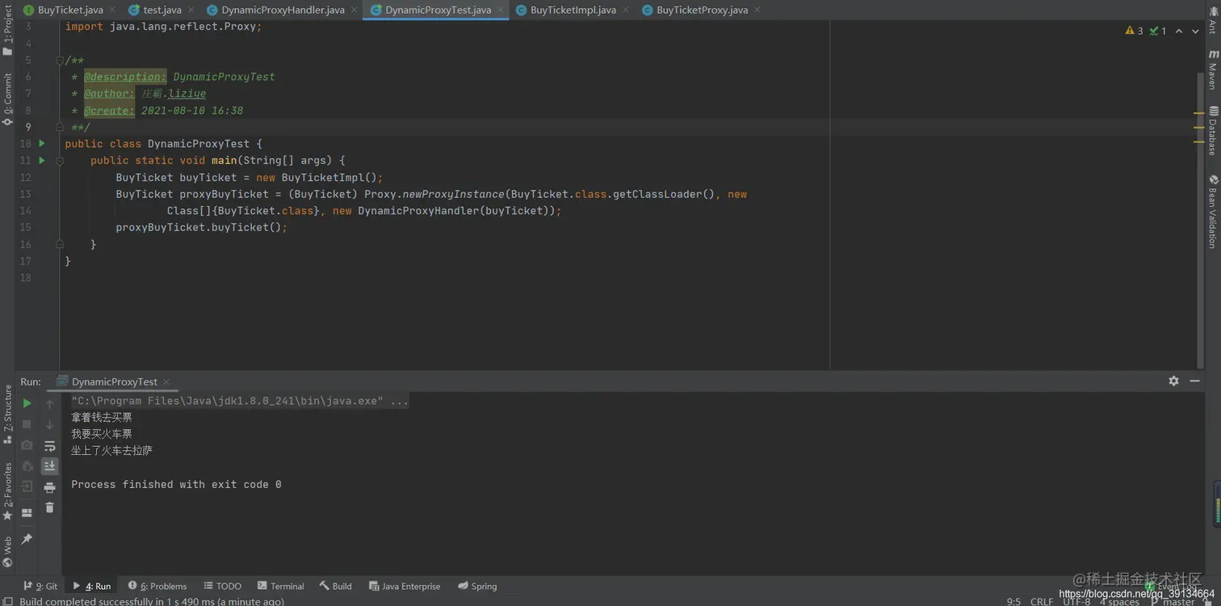Fold the Javadoc closing marker
Image resolution: width=1221 pixels, height=606 pixels.
60,127
